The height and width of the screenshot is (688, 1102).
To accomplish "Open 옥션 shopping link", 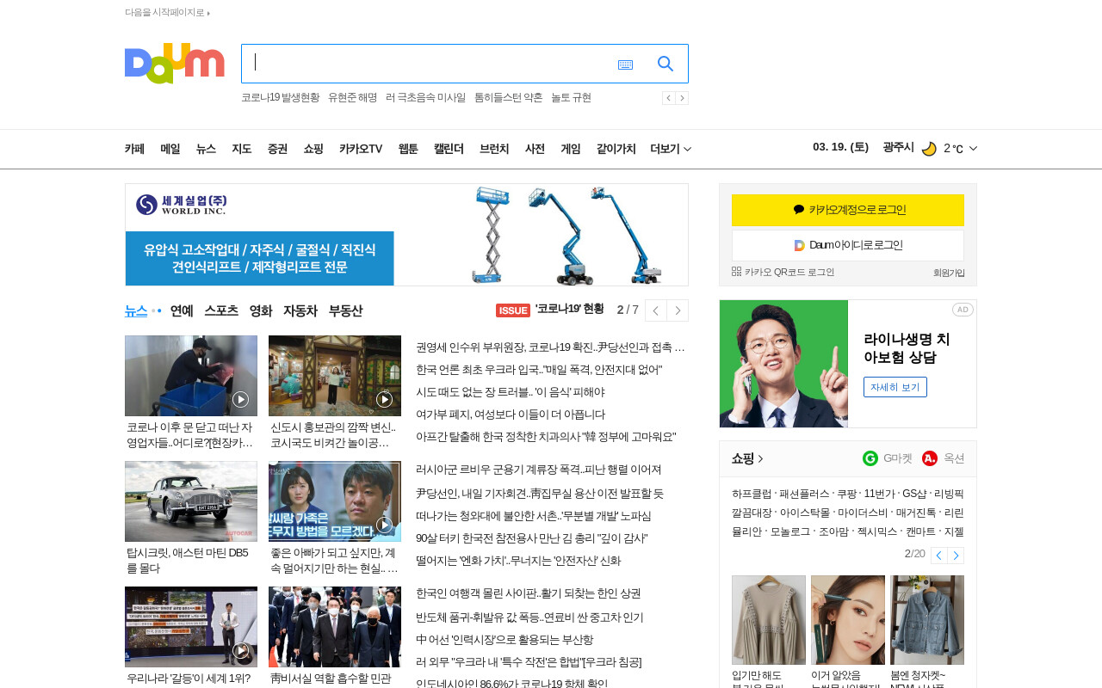I will pos(944,458).
